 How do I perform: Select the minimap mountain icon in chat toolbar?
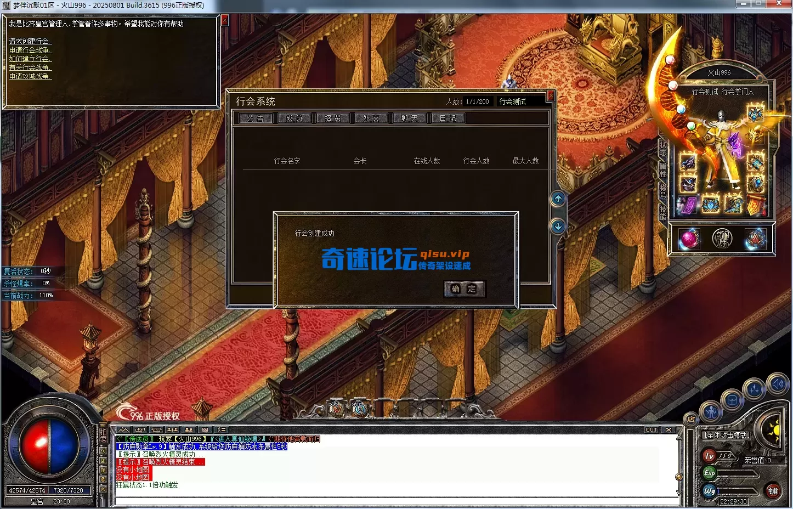click(123, 429)
